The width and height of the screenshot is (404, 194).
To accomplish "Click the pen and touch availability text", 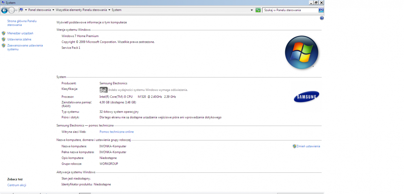I will coord(161,118).
